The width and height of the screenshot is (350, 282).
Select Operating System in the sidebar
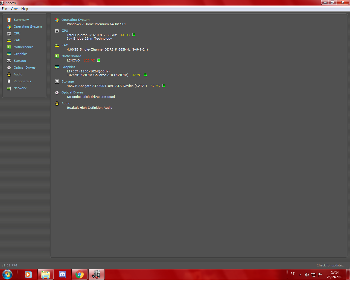click(28, 27)
